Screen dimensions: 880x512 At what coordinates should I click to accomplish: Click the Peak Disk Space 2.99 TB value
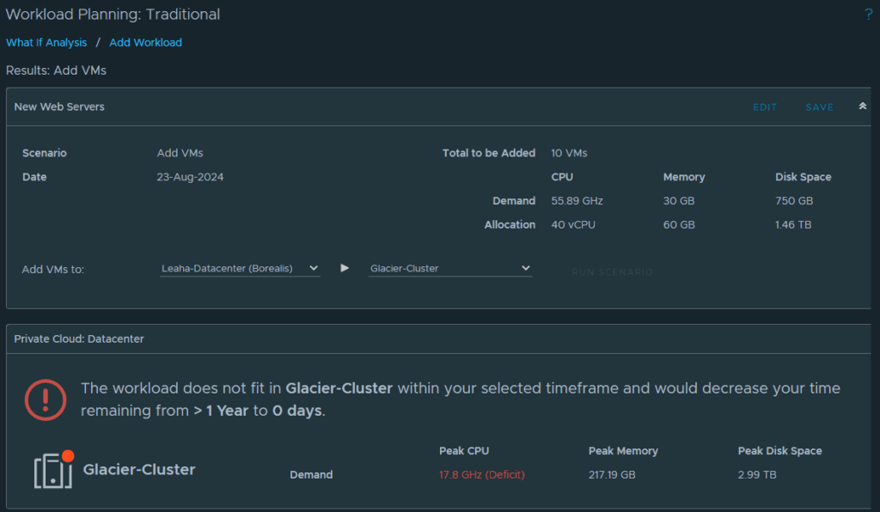click(x=757, y=474)
